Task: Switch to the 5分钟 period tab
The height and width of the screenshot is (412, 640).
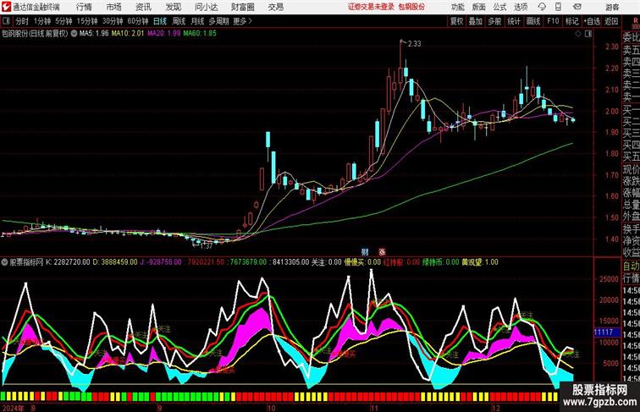Action: point(63,21)
